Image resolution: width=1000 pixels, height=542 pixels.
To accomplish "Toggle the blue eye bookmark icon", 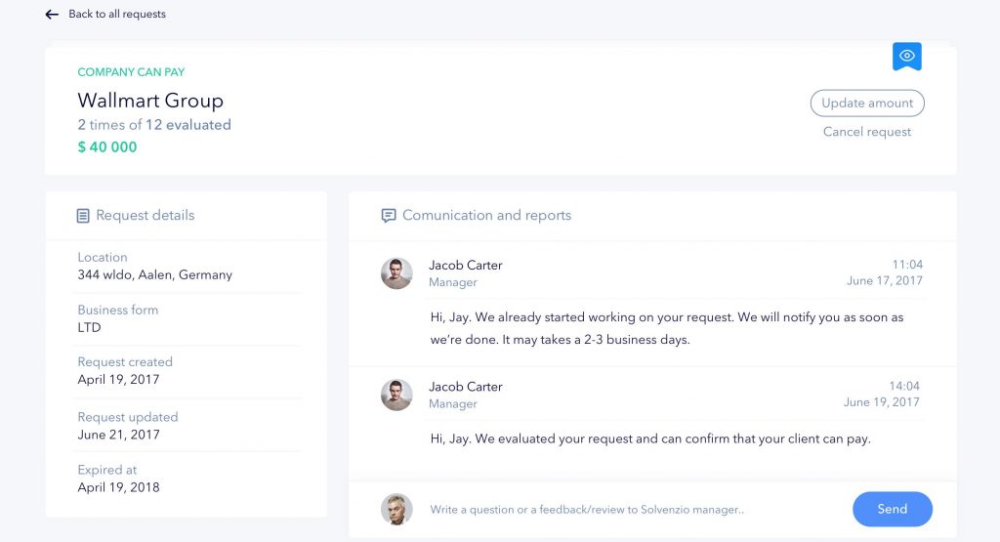I will pyautogui.click(x=907, y=57).
